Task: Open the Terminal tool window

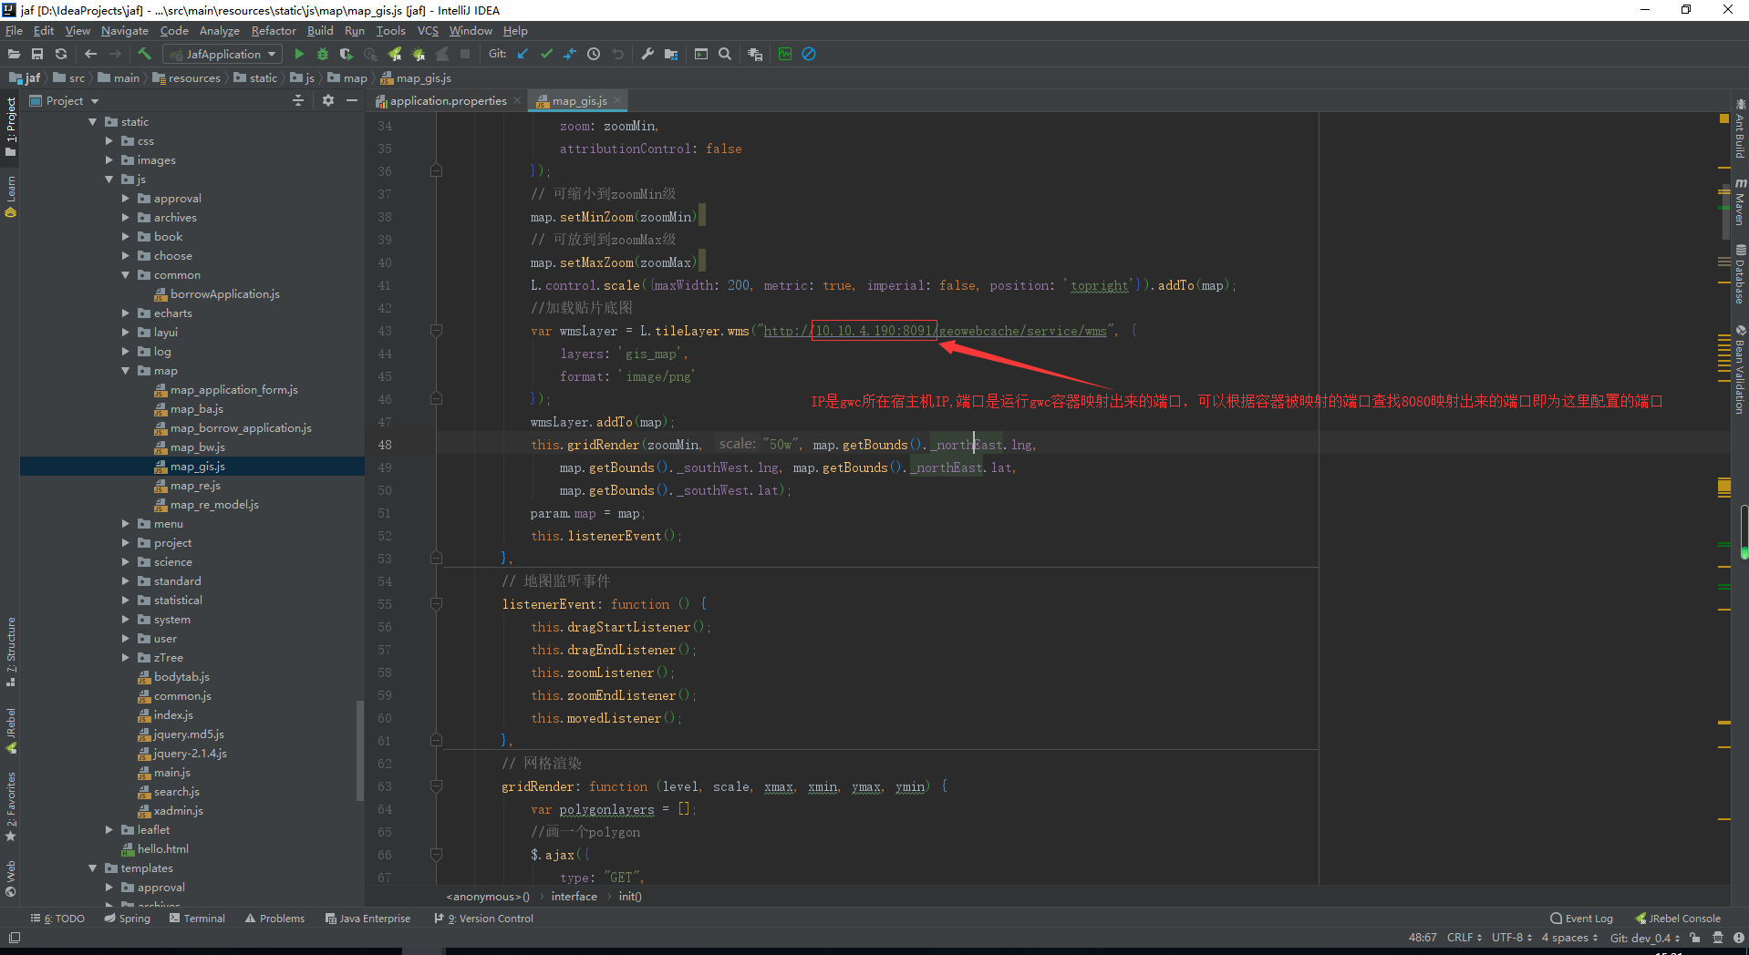Action: click(x=197, y=918)
